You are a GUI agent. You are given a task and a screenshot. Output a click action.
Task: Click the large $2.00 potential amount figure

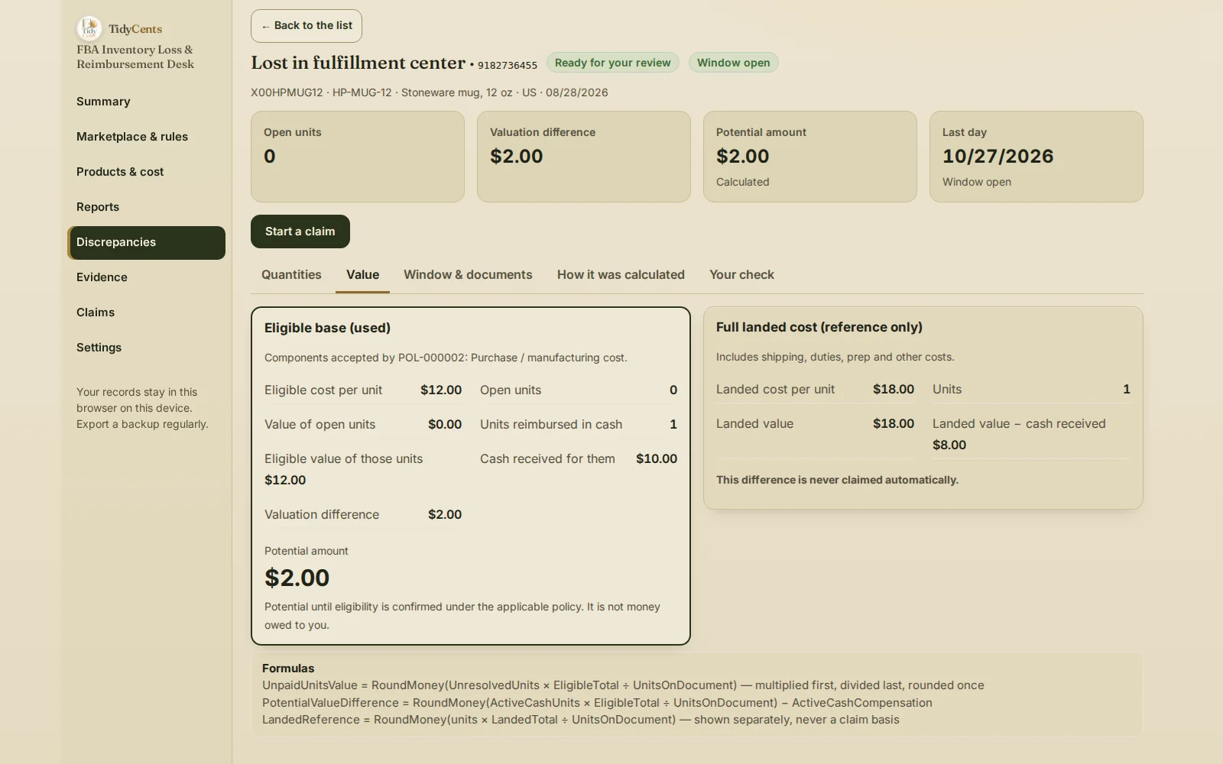pos(297,578)
